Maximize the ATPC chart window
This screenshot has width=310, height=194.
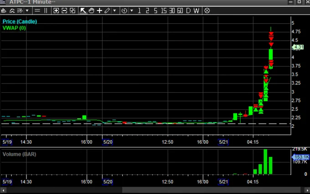coord(299,2)
